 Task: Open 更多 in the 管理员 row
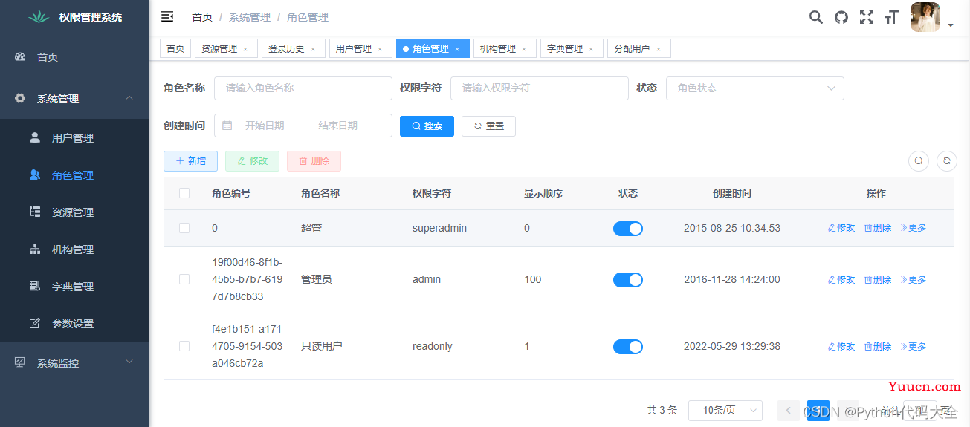914,279
